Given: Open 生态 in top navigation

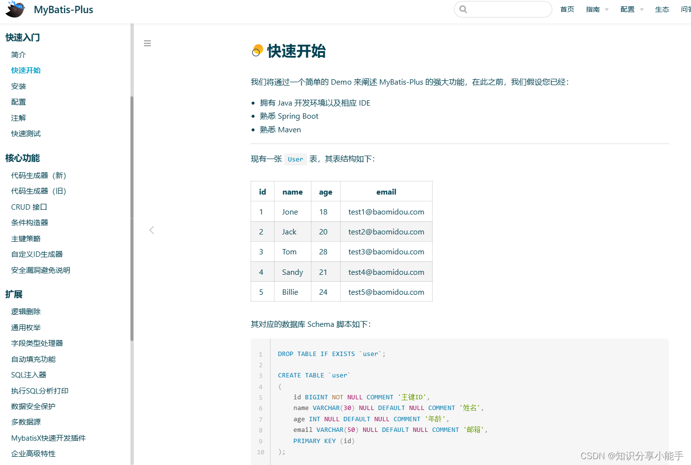Looking at the screenshot, I should 662,9.
